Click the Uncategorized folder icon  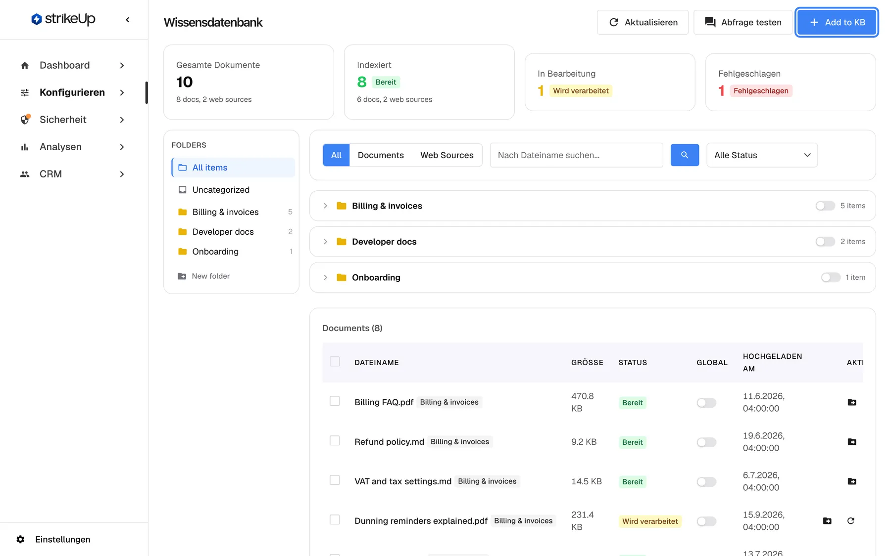tap(183, 190)
